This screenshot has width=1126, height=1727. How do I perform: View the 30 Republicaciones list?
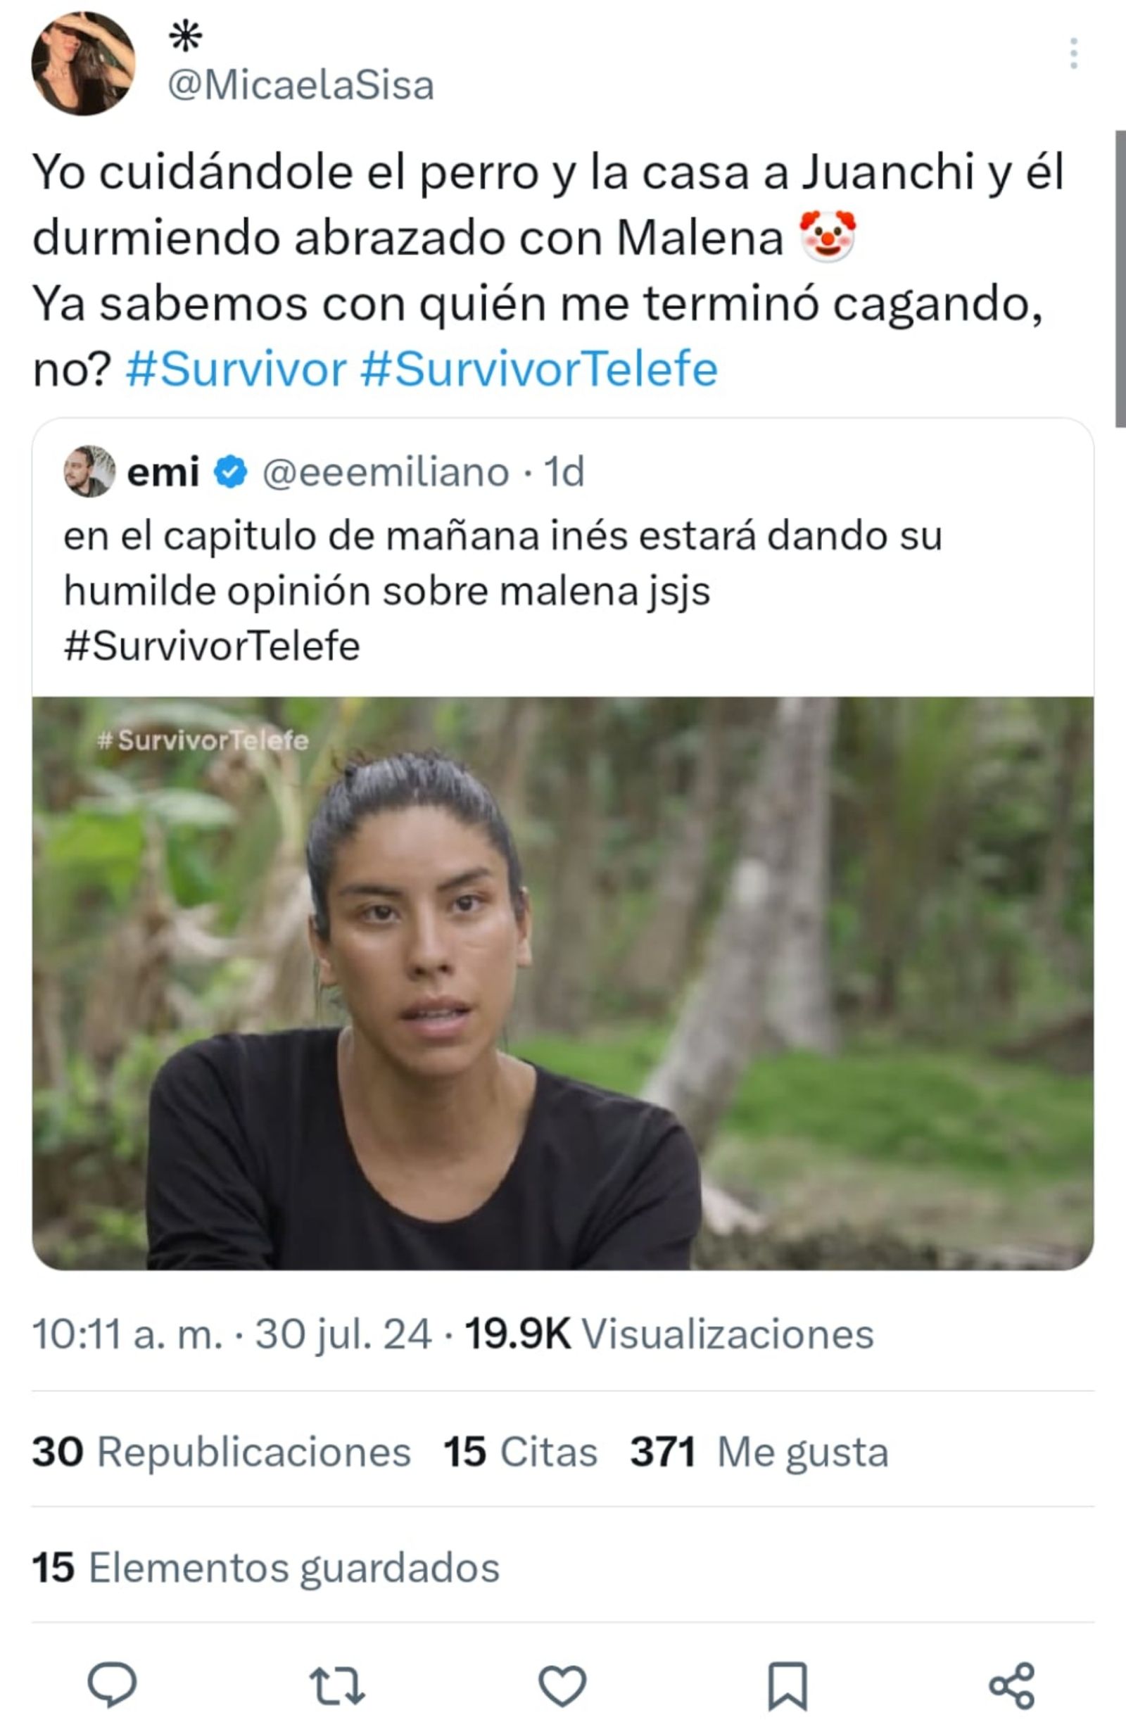[221, 1451]
